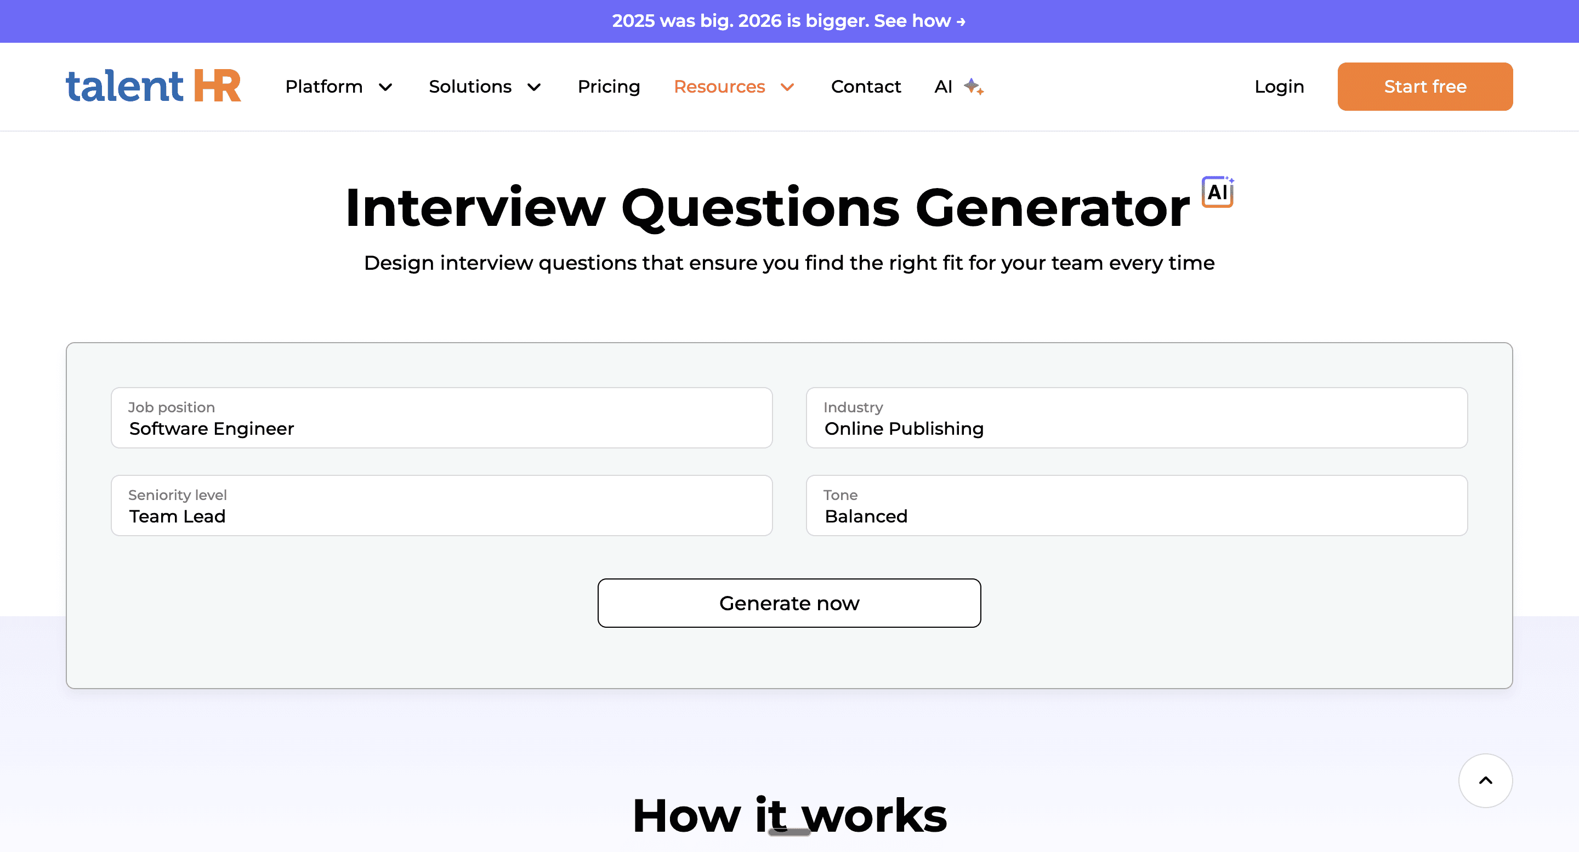Click the Start free button
The height and width of the screenshot is (852, 1579).
(1424, 87)
